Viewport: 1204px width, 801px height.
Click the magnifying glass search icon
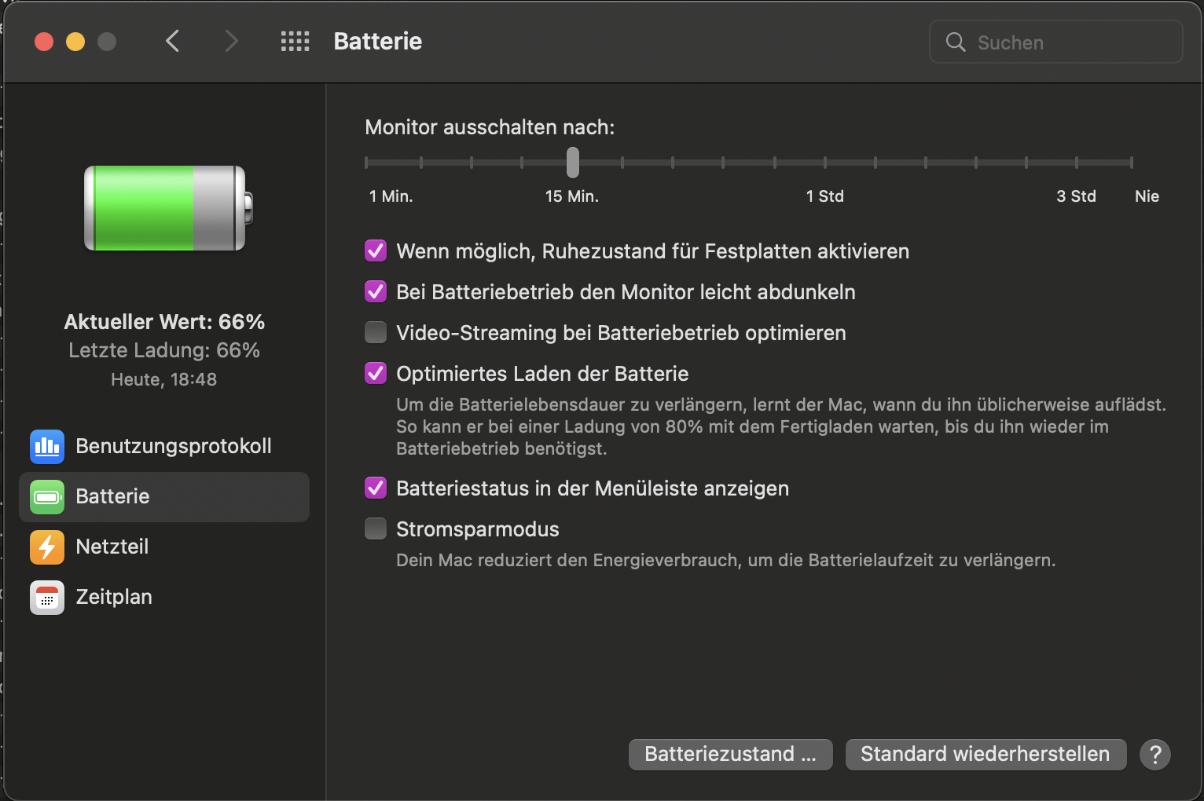pyautogui.click(x=956, y=42)
